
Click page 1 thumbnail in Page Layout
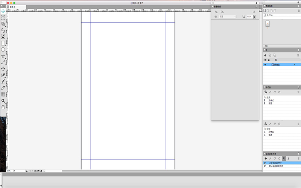coord(268,24)
